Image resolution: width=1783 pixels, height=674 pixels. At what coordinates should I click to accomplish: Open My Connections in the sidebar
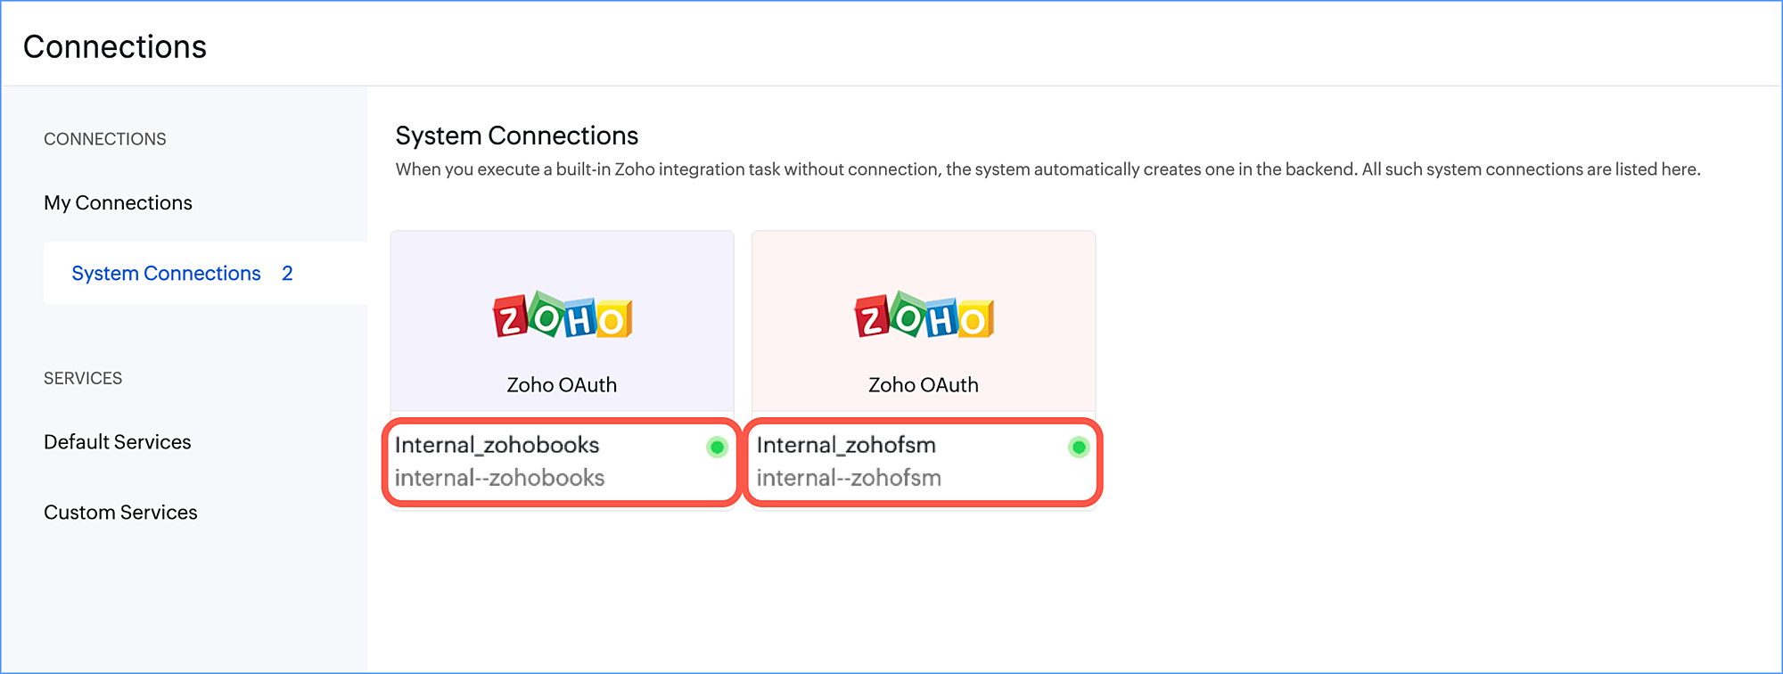coord(118,203)
